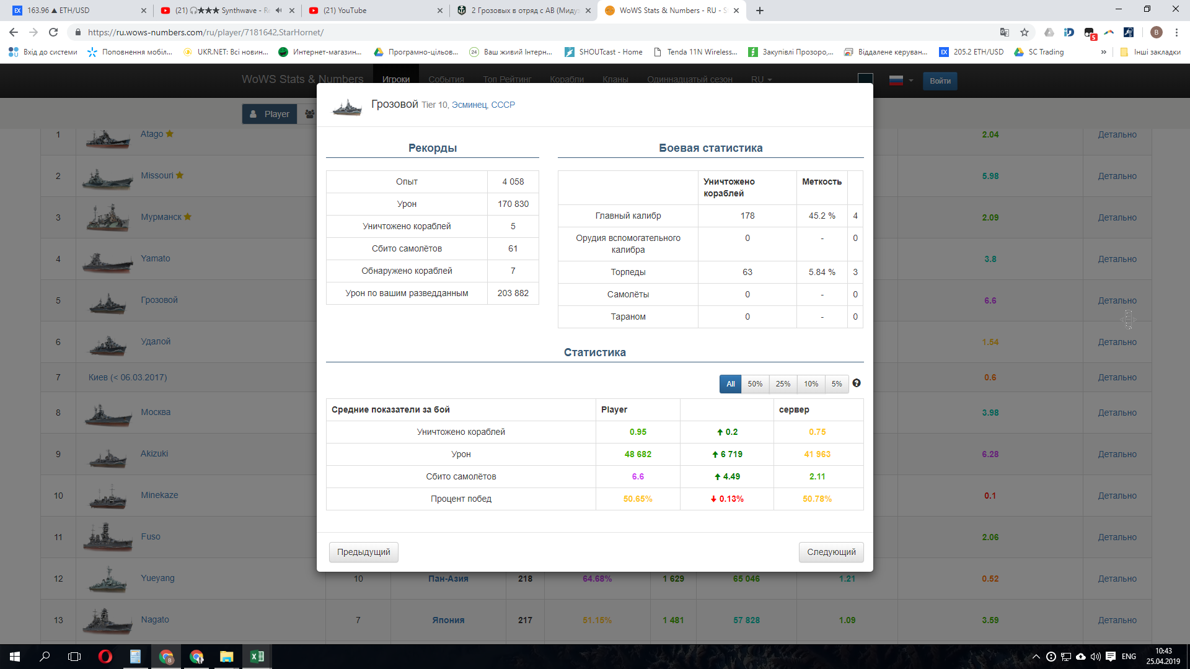1190x669 pixels.
Task: Open the language flag dropdown
Action: 901,81
